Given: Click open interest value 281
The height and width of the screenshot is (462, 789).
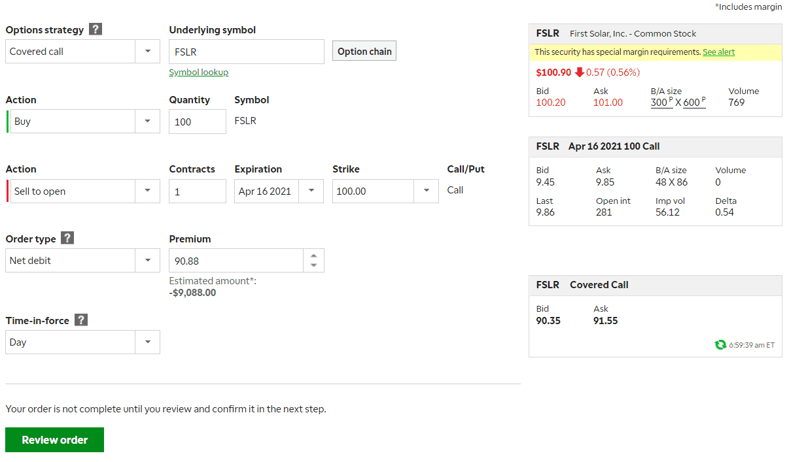Looking at the screenshot, I should click(x=604, y=212).
